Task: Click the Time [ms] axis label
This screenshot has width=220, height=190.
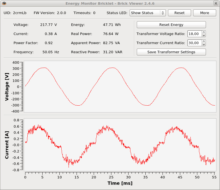Action: 120,183
